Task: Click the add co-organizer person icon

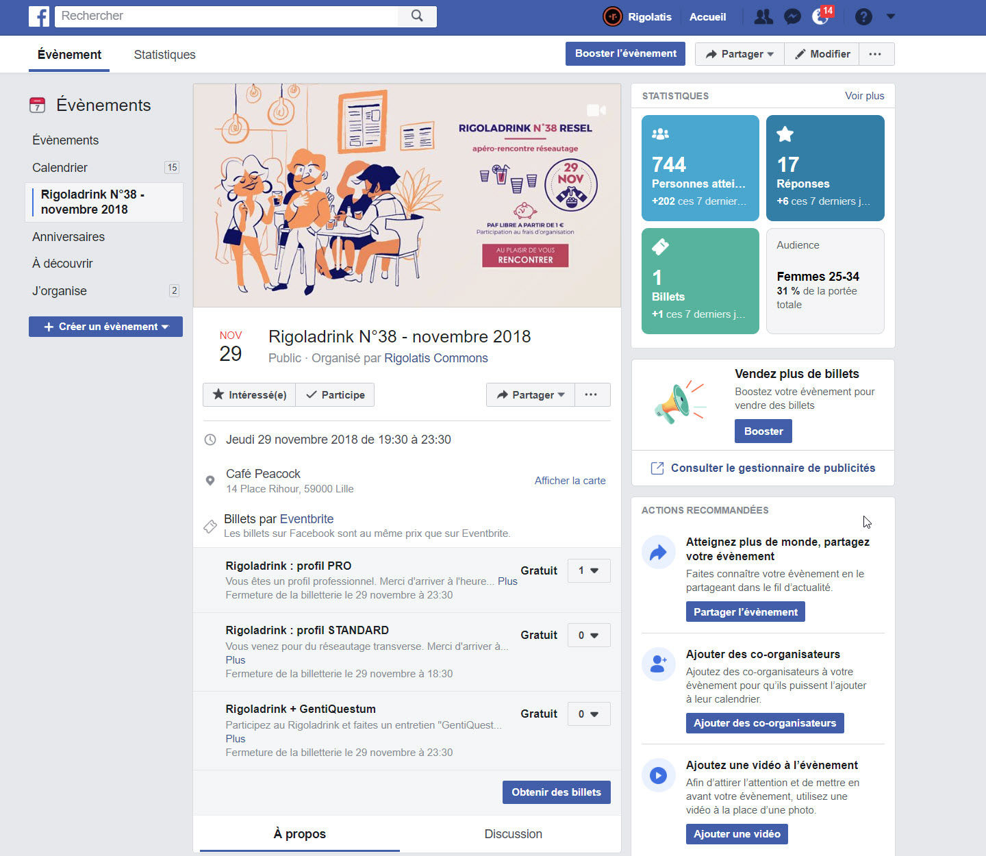Action: point(658,664)
